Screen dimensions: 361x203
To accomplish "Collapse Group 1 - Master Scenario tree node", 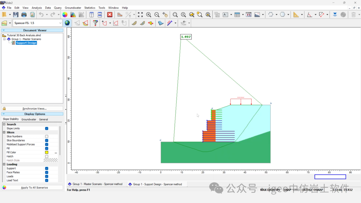I will tap(5, 39).
